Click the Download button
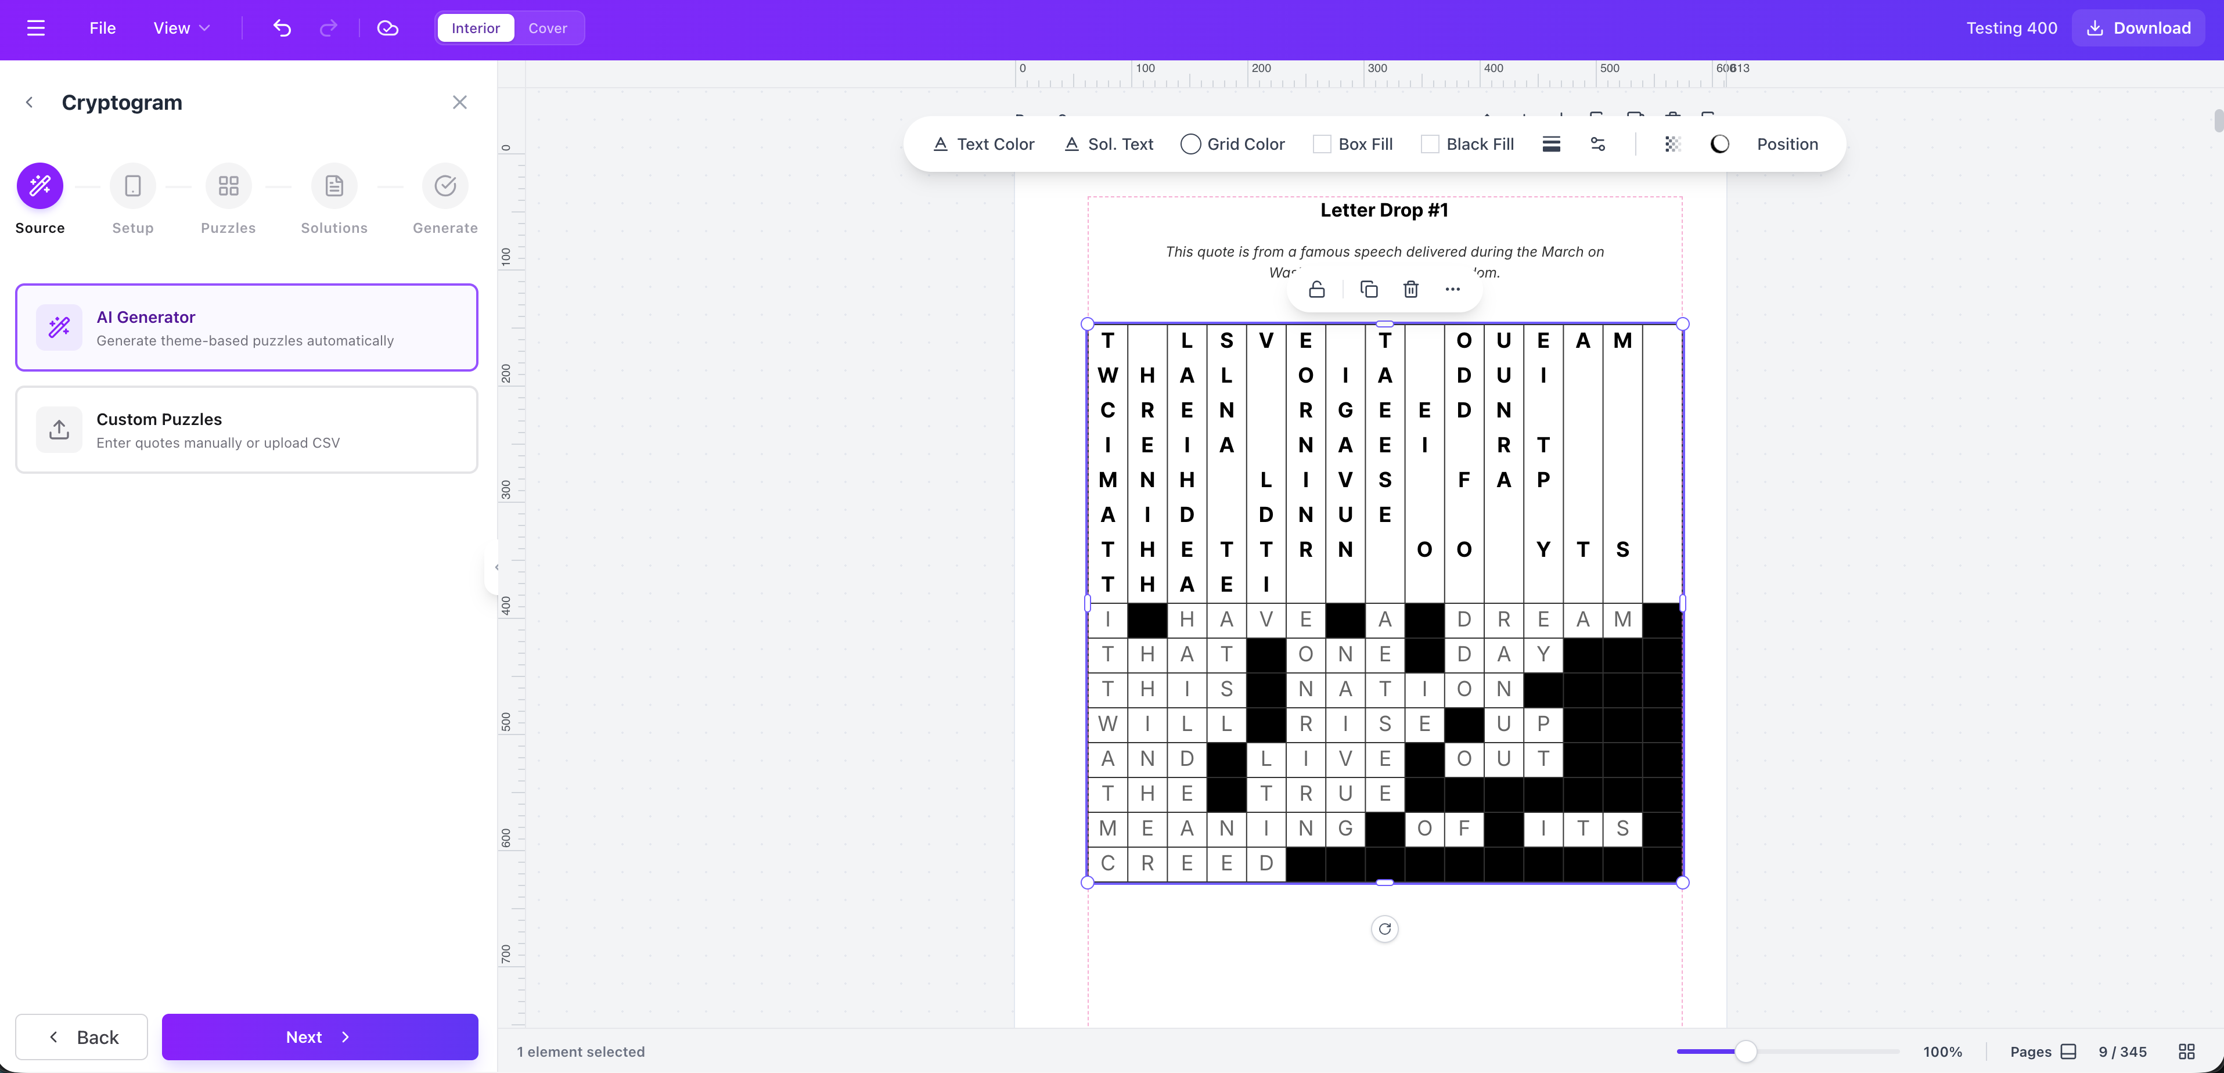 [x=2137, y=28]
